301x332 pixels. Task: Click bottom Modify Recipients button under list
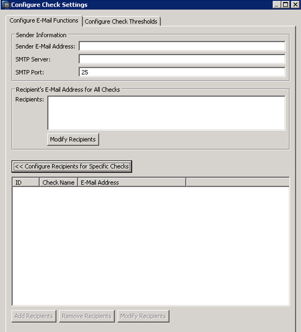point(143,316)
